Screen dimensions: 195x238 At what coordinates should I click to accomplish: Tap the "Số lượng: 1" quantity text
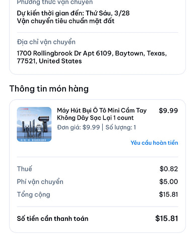coord(120,127)
